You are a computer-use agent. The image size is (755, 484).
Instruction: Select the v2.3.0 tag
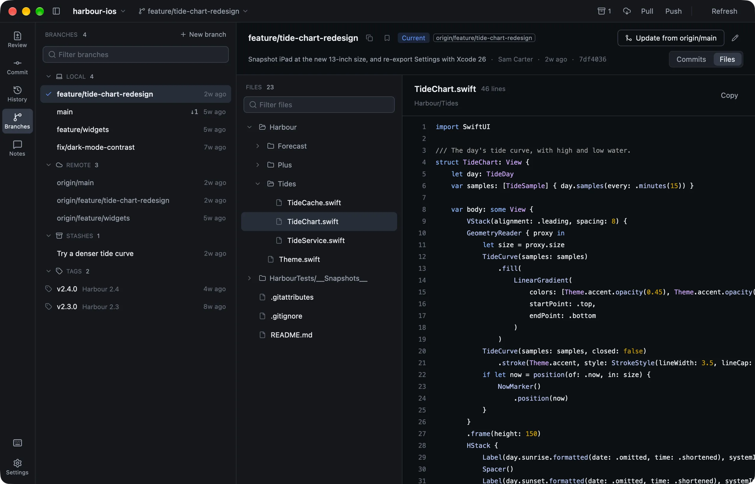(136, 307)
